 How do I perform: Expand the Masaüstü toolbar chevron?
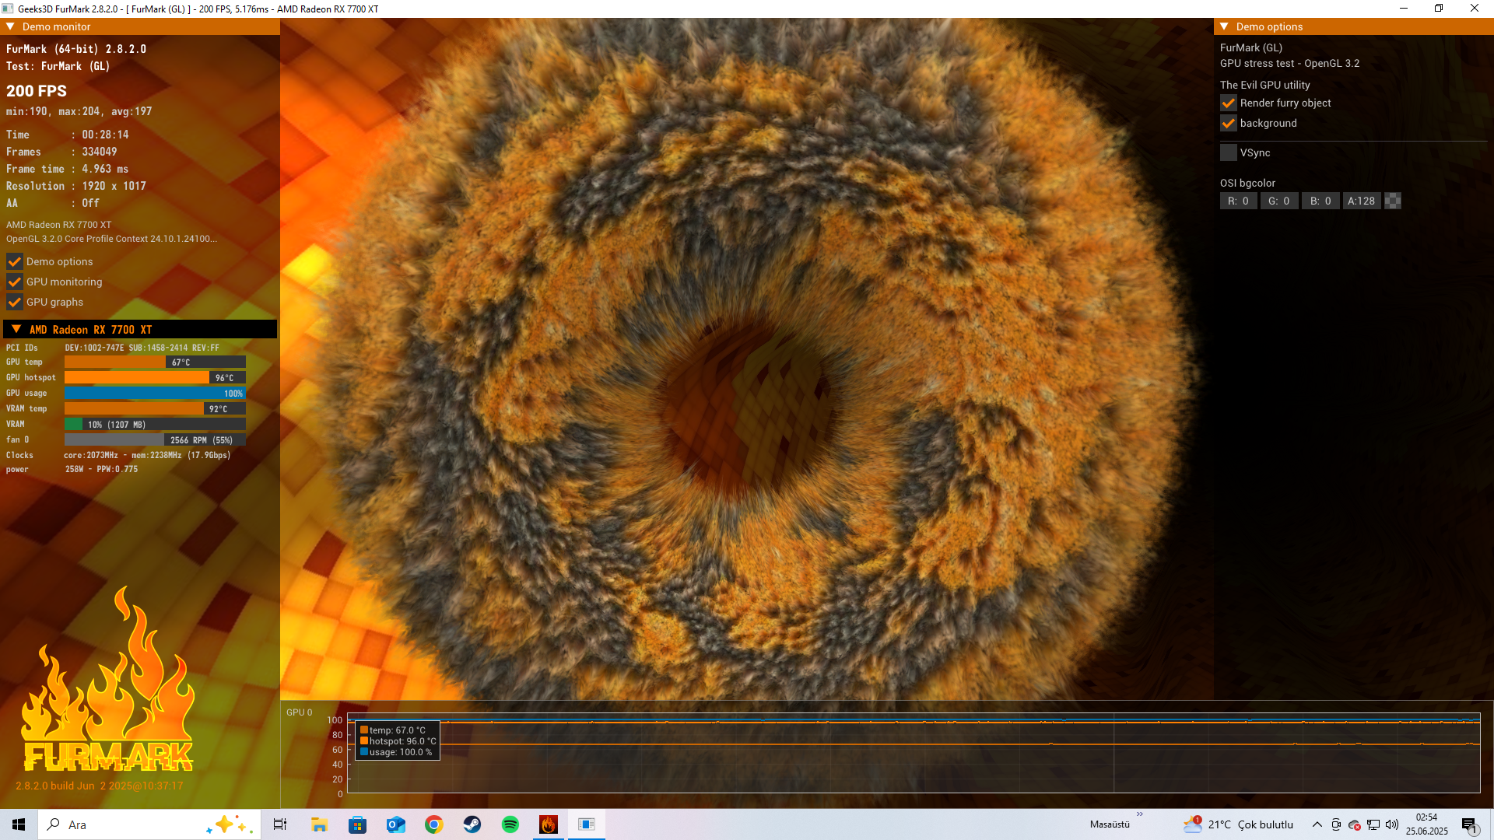pos(1140,814)
